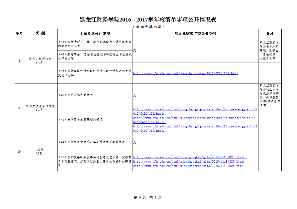
Task: Select the 对外交流与合作信息 category cell
Action: [40, 108]
